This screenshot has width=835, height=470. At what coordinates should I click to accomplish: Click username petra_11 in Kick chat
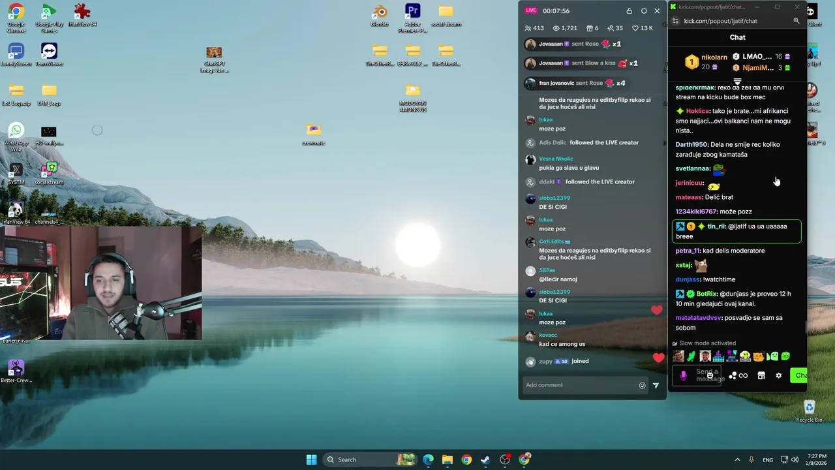(688, 251)
